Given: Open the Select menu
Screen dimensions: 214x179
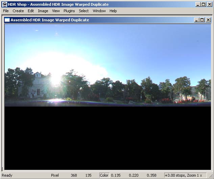Looking at the screenshot, I should [x=84, y=11].
